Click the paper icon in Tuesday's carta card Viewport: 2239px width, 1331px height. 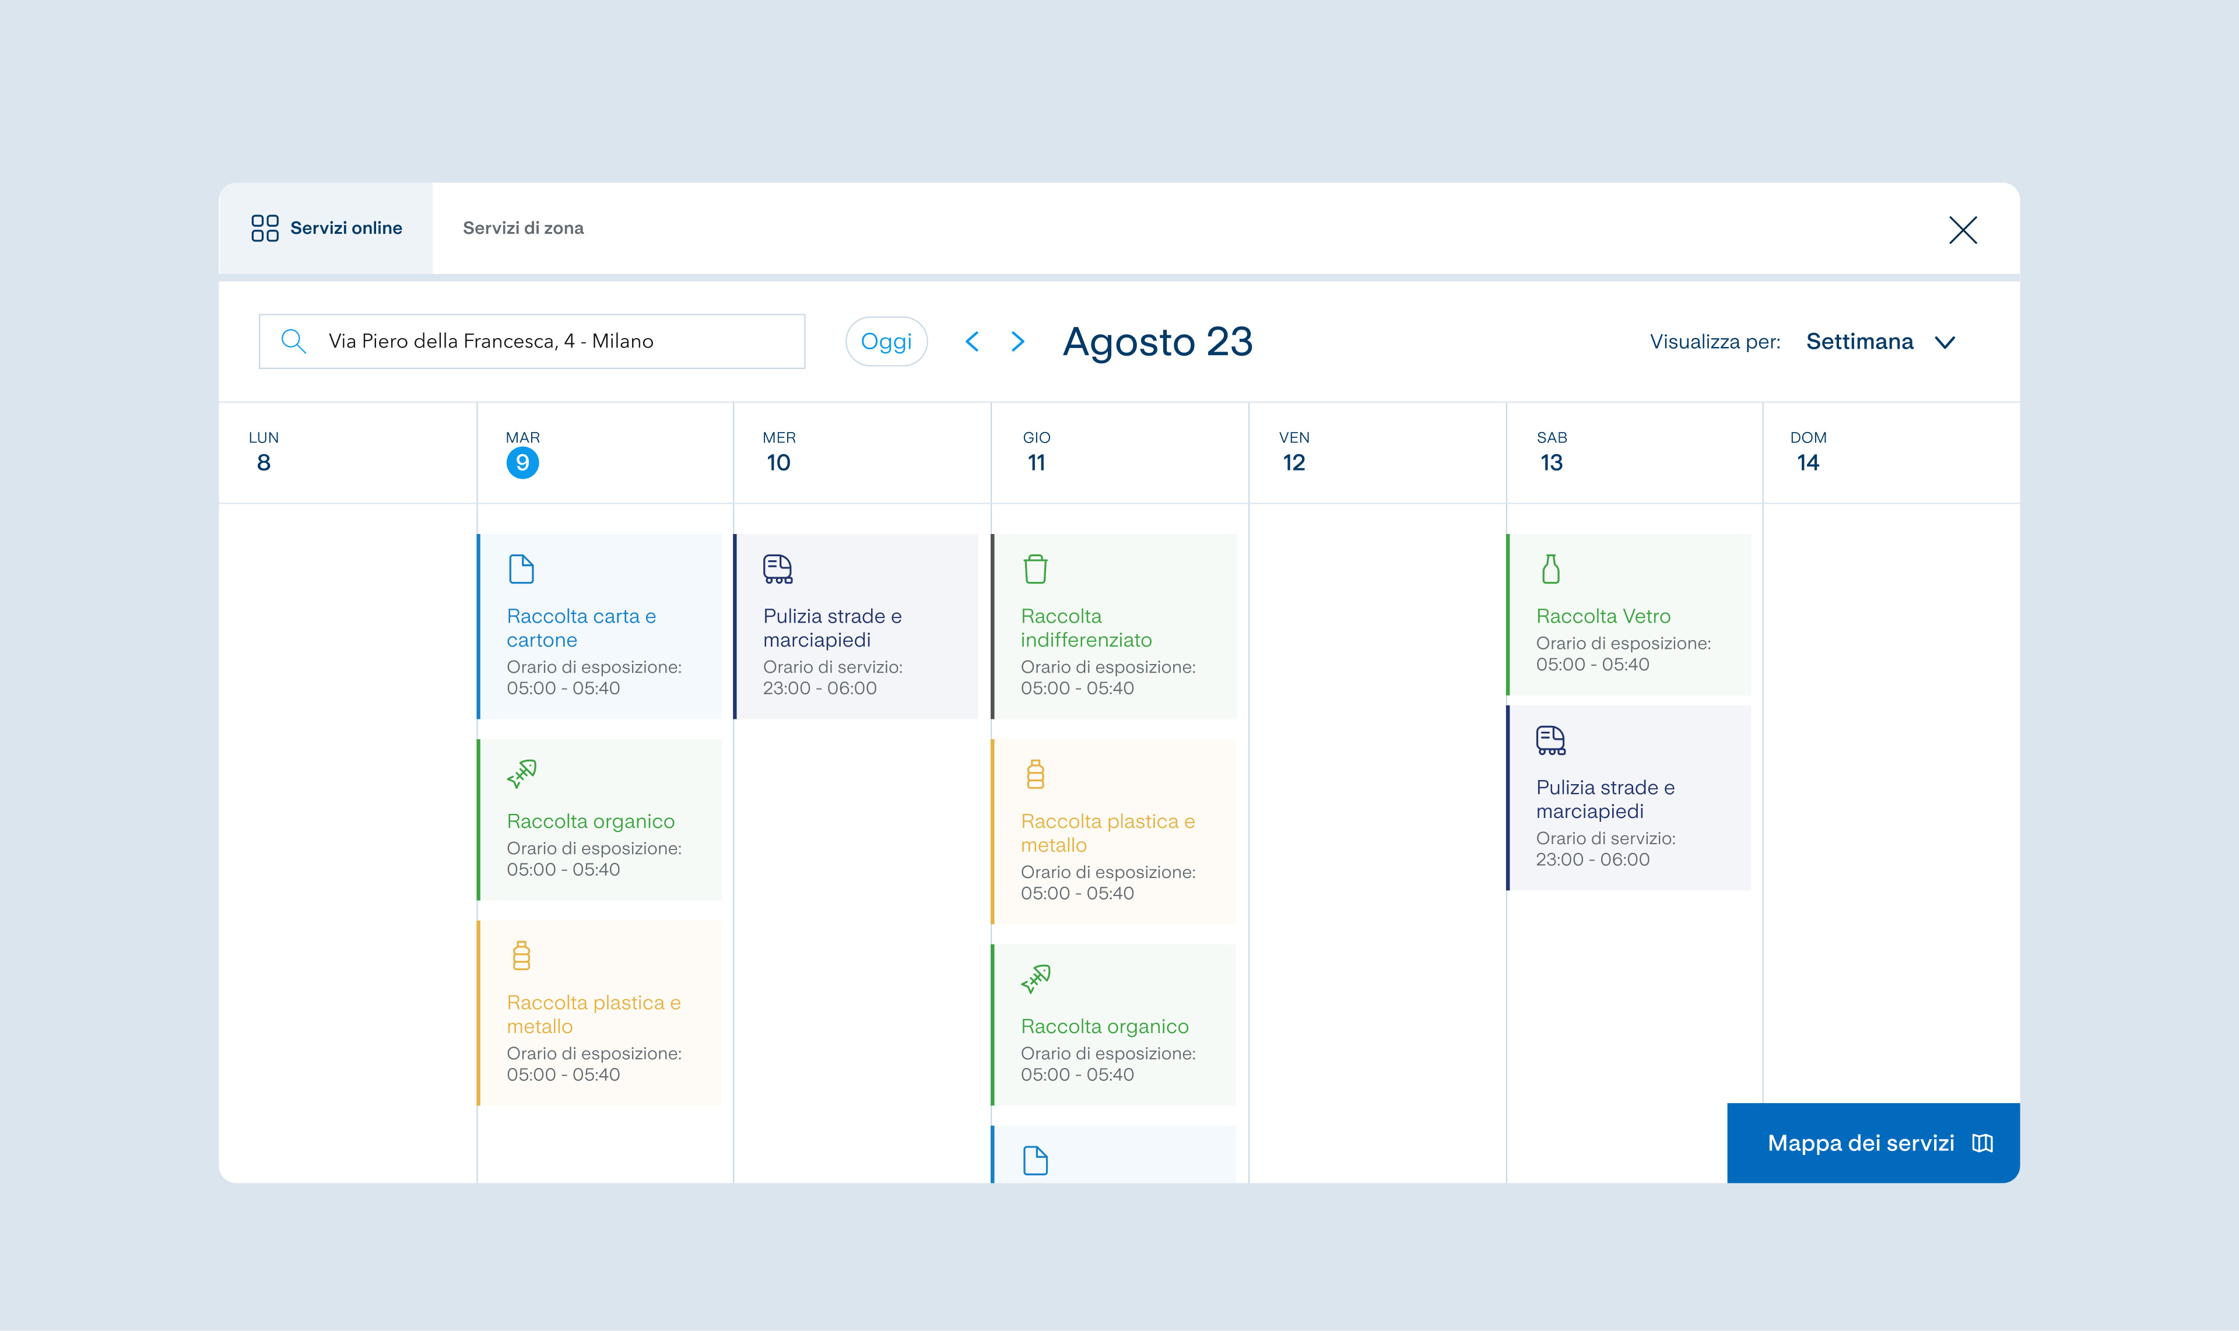click(521, 568)
